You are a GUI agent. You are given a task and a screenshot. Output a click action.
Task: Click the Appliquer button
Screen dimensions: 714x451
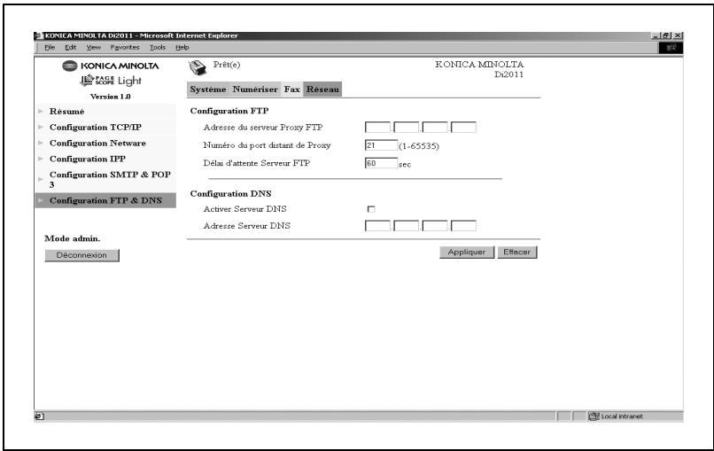[467, 253]
